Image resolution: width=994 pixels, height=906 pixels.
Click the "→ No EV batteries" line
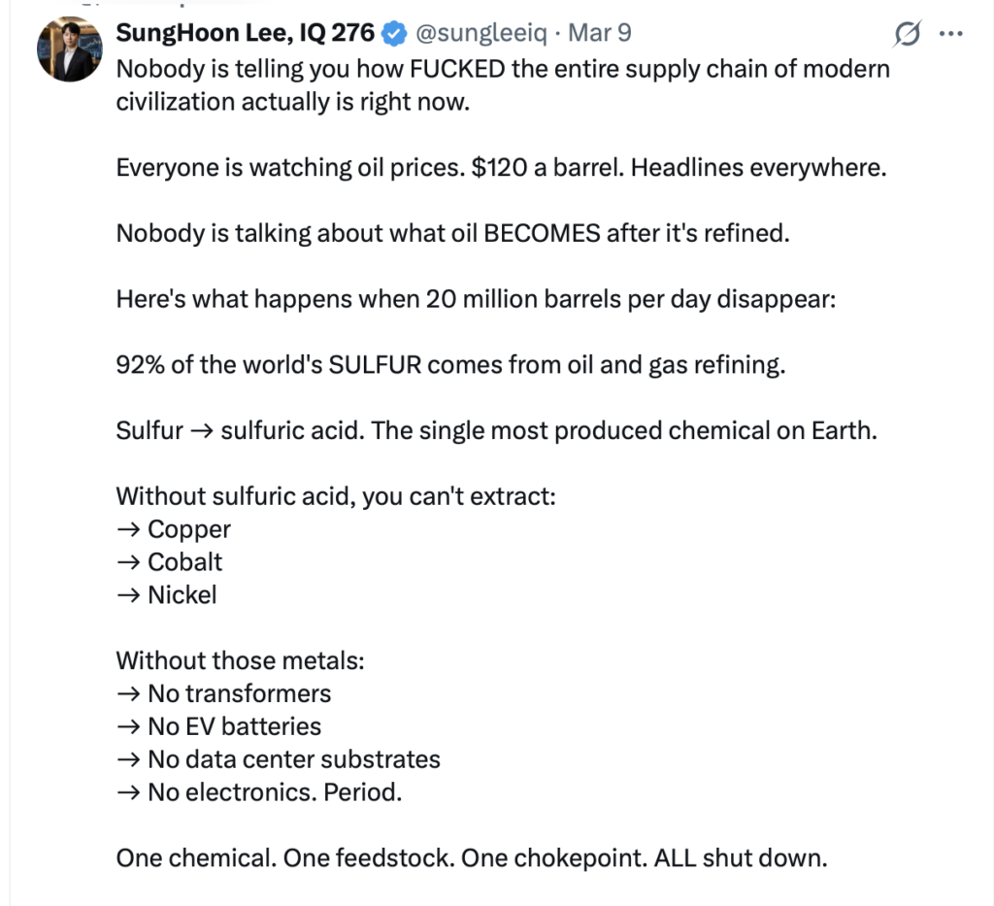pyautogui.click(x=218, y=726)
